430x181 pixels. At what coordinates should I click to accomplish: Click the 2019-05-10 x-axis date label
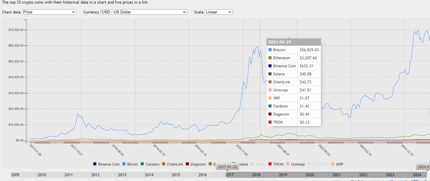(159, 150)
